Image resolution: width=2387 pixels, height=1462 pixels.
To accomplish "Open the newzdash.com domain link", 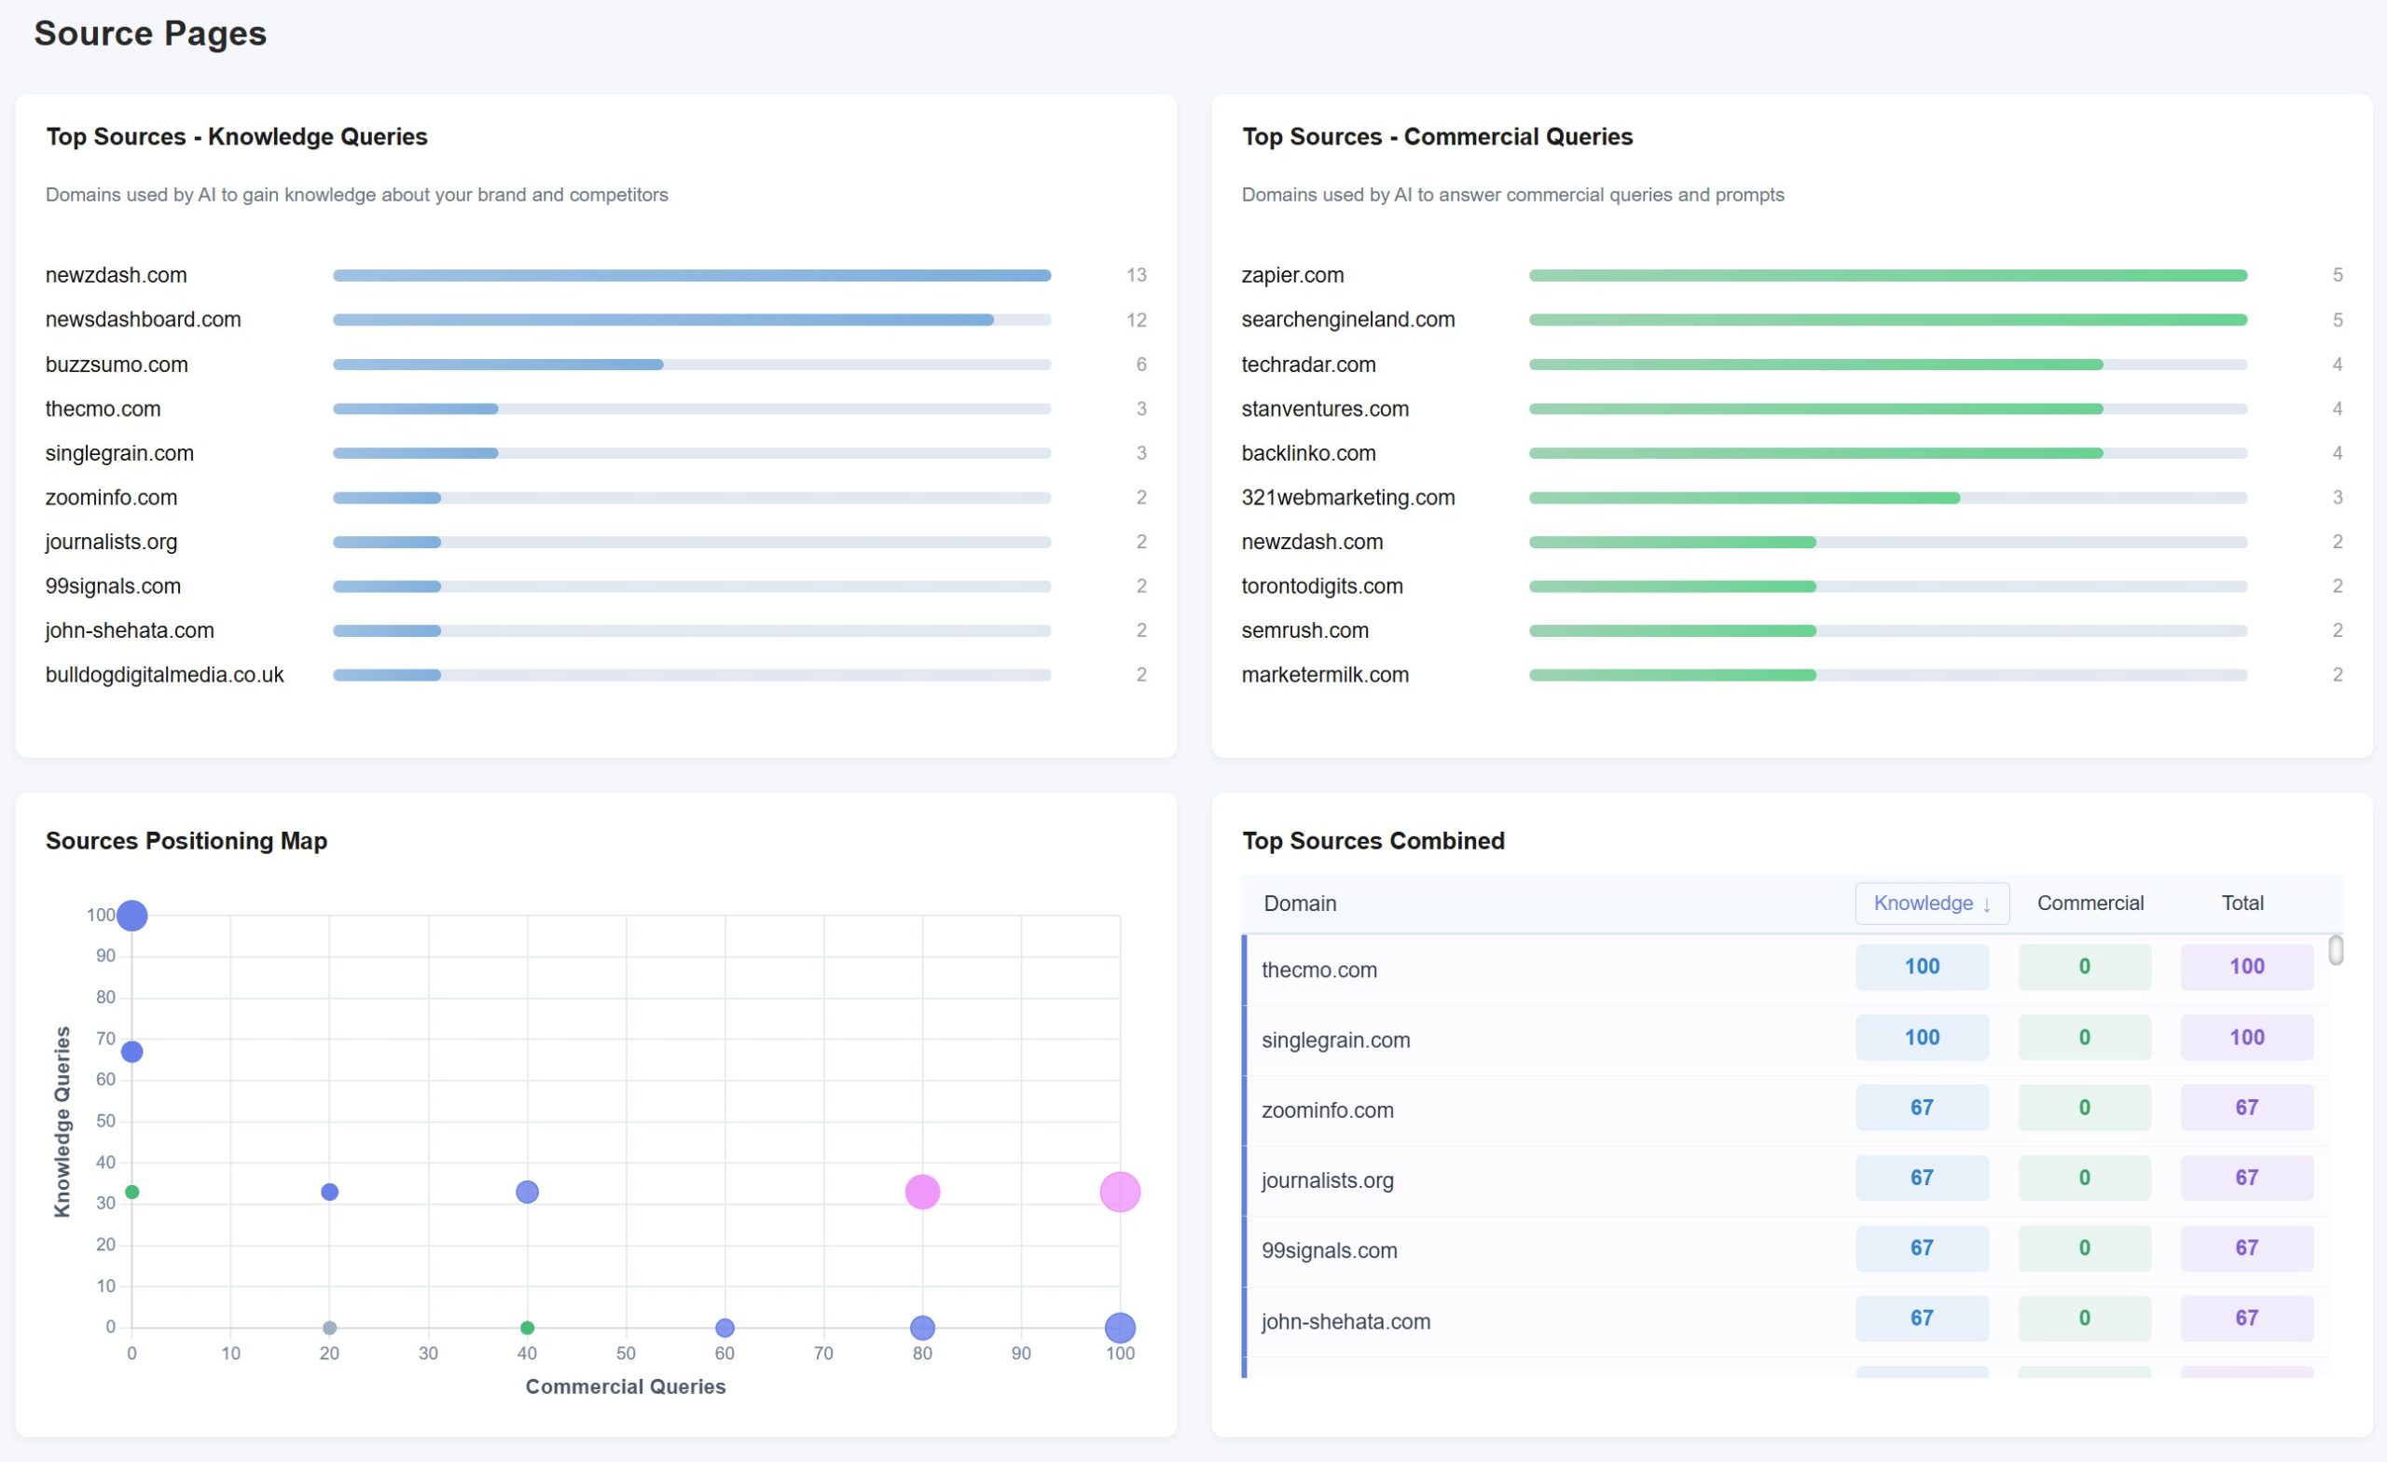I will tap(117, 274).
